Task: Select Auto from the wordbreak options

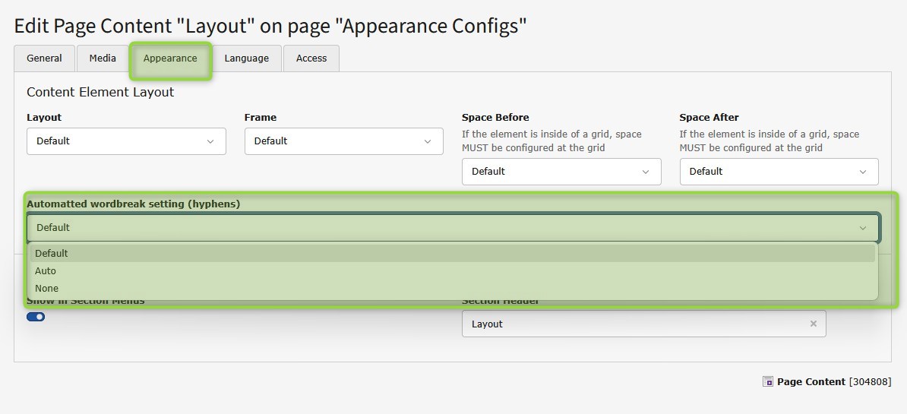Action: coord(46,271)
